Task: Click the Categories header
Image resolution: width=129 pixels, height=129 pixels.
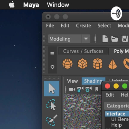Action: (x=117, y=106)
